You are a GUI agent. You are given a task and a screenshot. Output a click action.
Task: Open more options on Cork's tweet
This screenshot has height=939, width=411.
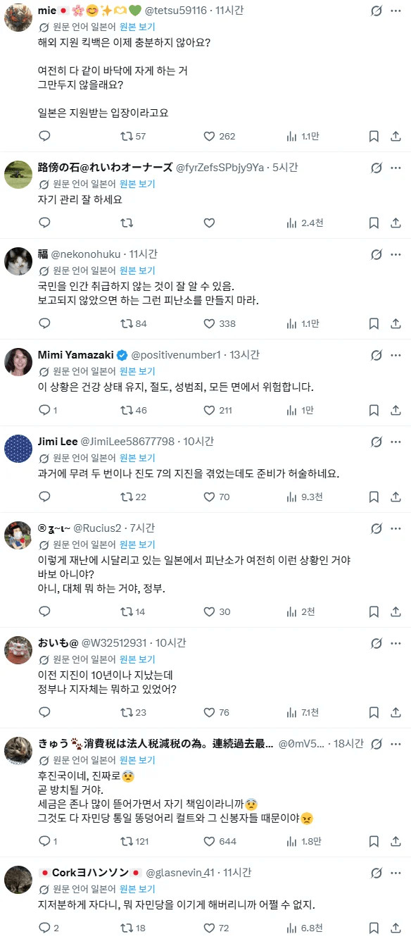(x=396, y=873)
